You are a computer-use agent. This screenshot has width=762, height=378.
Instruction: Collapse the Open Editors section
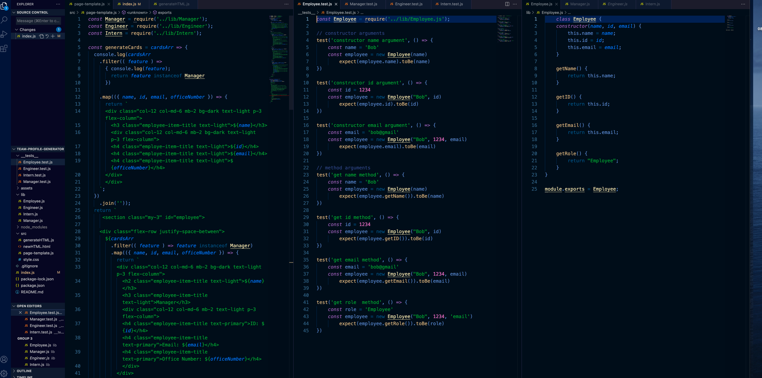[38, 306]
